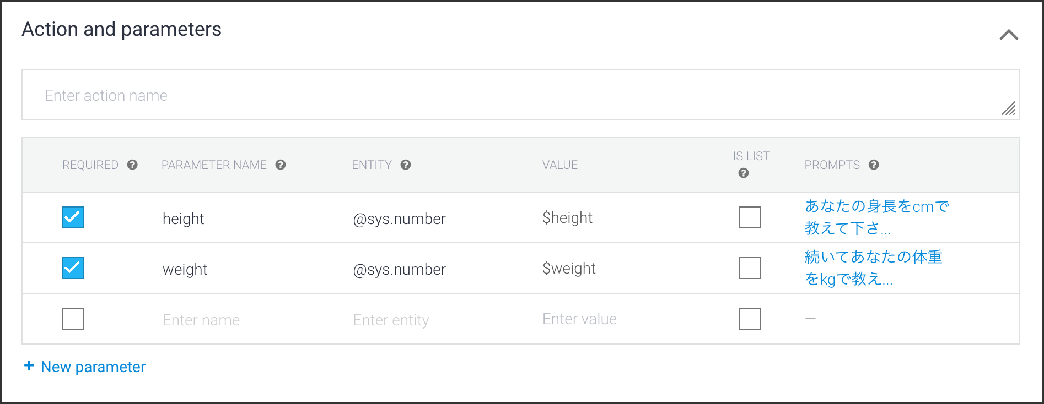Image resolution: width=1044 pixels, height=404 pixels.
Task: Click the help icon next to ENTITY
Action: tap(406, 165)
